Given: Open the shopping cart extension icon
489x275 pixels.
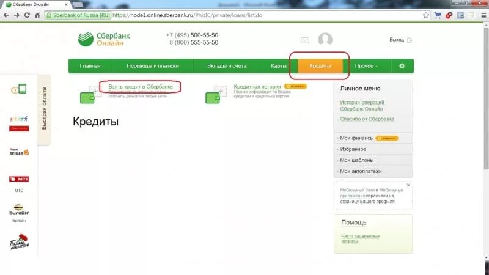Looking at the screenshot, I should pos(438,15).
